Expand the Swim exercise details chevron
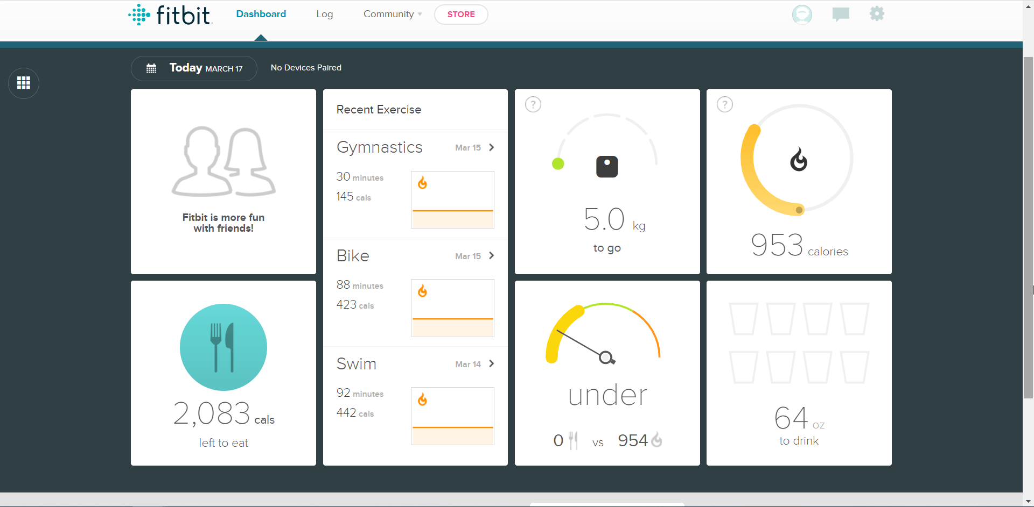The height and width of the screenshot is (507, 1034). pyautogui.click(x=491, y=364)
